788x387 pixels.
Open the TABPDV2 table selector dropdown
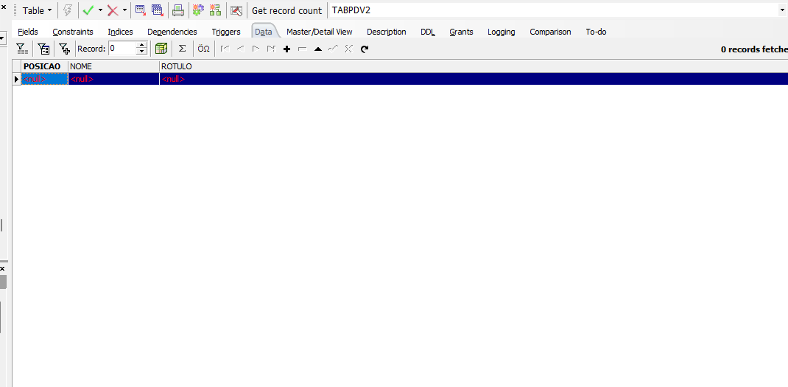pyautogui.click(x=783, y=10)
